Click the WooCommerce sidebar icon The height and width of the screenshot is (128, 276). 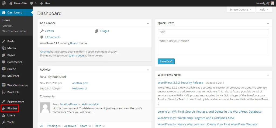coord(4,85)
